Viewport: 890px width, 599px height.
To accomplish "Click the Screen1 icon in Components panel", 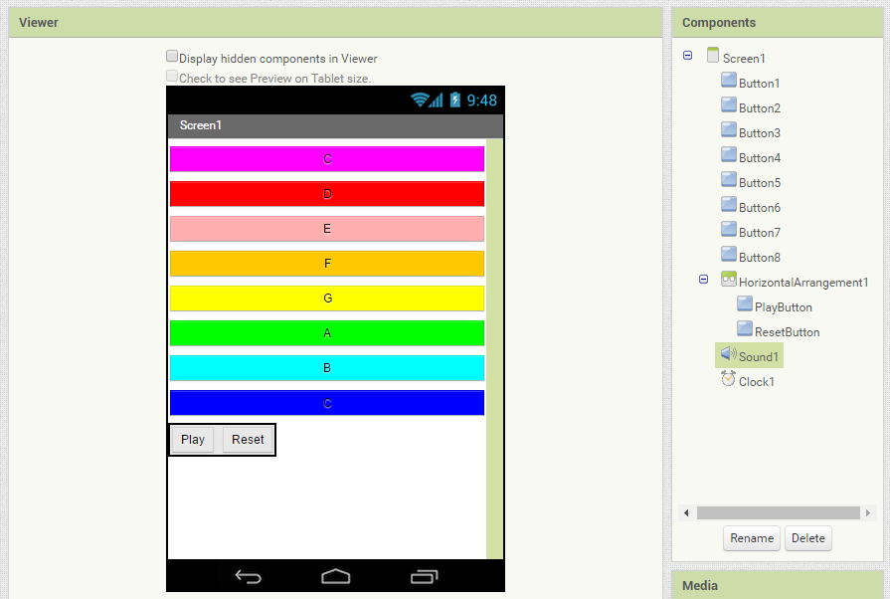I will [712, 56].
